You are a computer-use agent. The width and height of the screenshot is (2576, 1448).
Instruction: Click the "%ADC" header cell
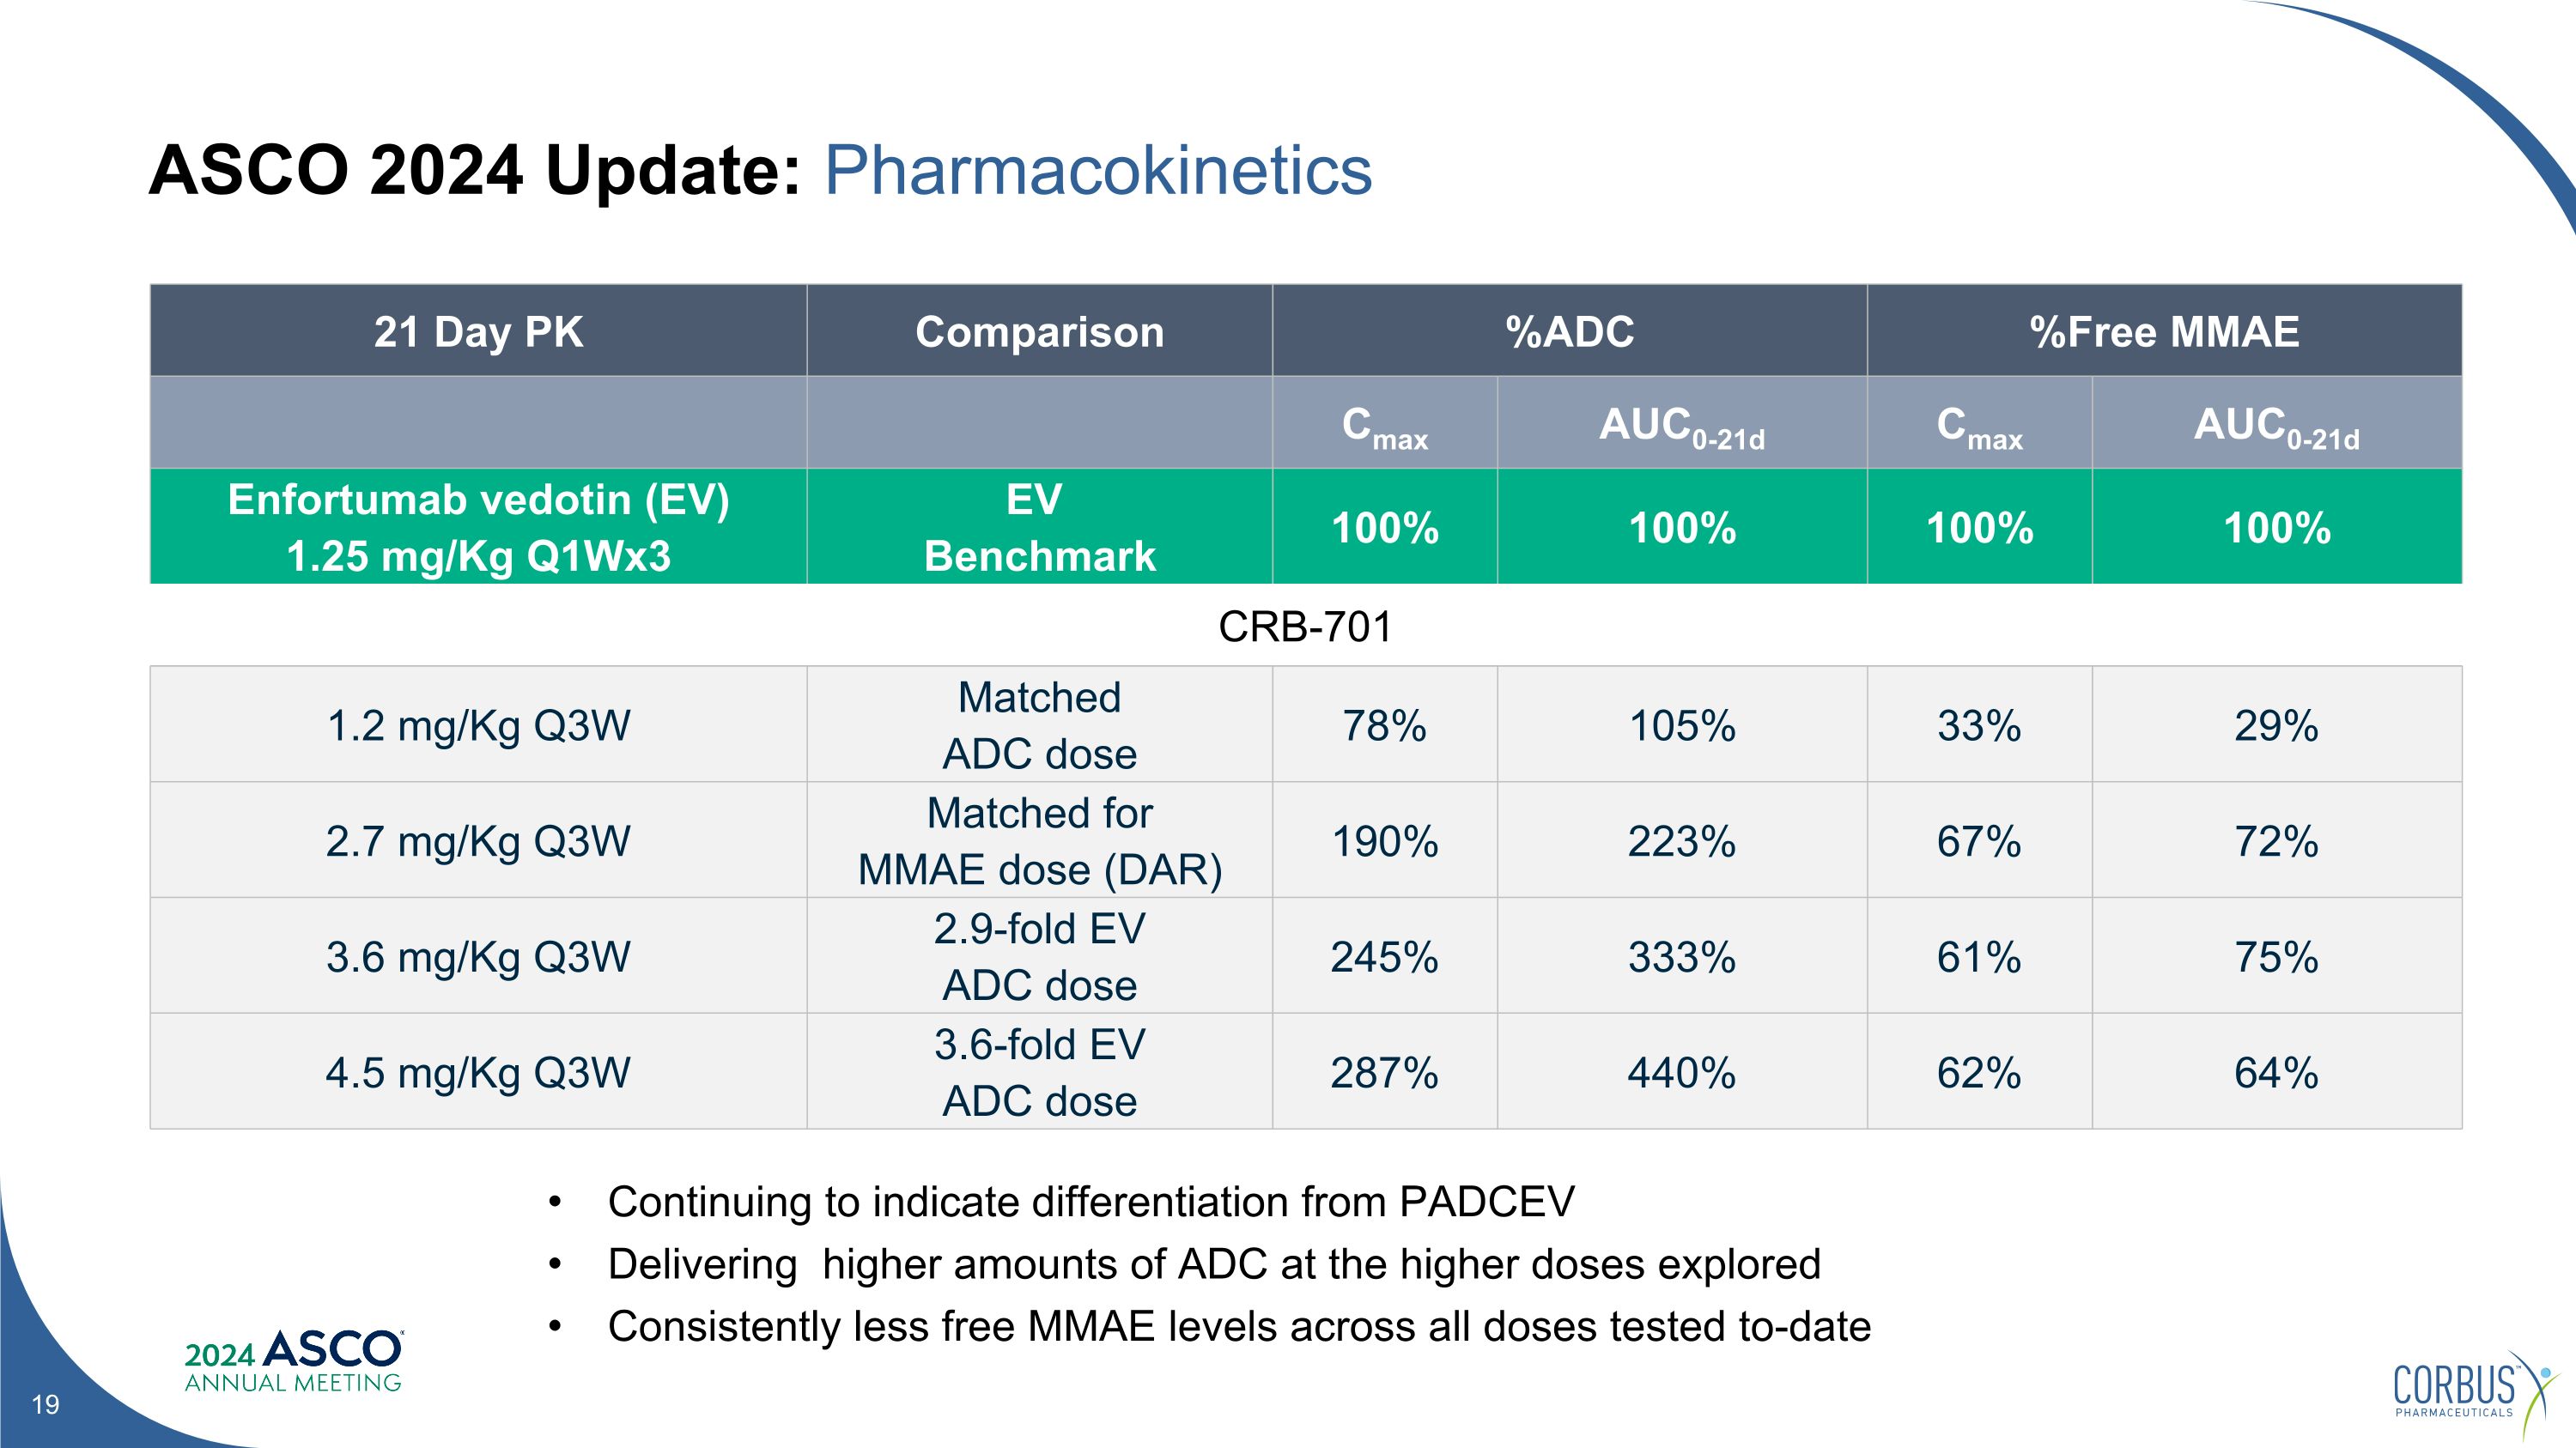(1569, 332)
